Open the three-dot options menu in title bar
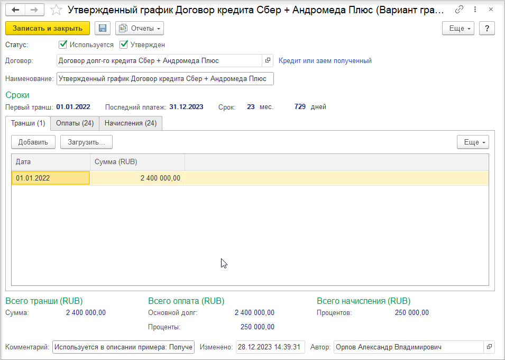The image size is (505, 360). point(475,10)
